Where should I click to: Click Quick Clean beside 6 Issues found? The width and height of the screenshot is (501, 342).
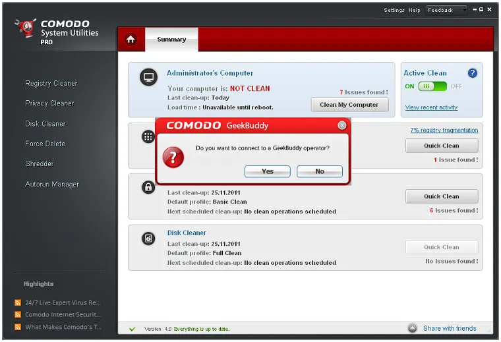442,196
